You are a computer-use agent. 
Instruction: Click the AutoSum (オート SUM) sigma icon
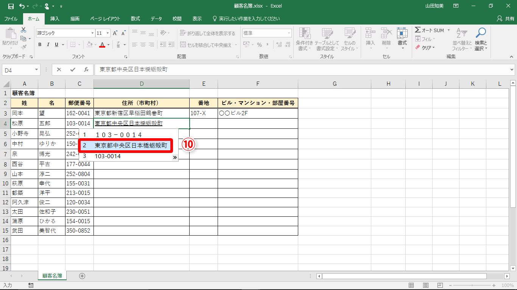coord(417,30)
